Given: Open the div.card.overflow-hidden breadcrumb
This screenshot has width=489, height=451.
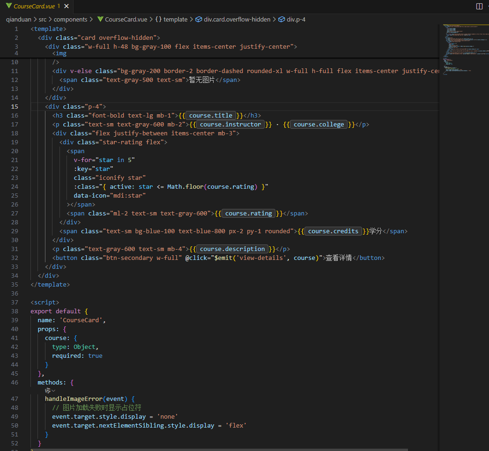Looking at the screenshot, I should point(237,19).
